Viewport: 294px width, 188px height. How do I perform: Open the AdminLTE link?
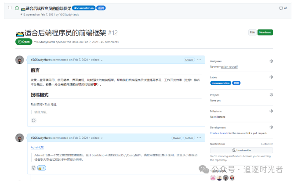[38, 147]
